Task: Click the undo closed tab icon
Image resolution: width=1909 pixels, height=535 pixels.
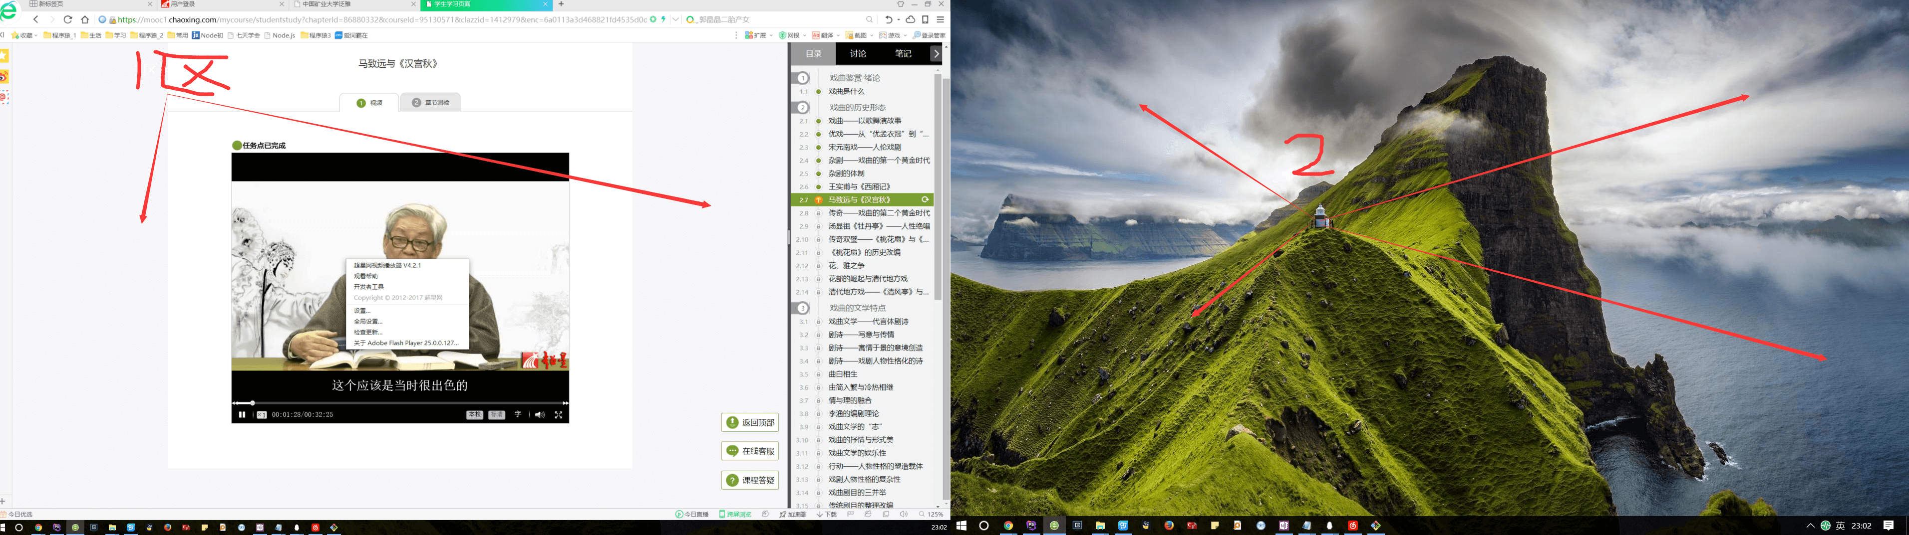Action: coord(889,20)
